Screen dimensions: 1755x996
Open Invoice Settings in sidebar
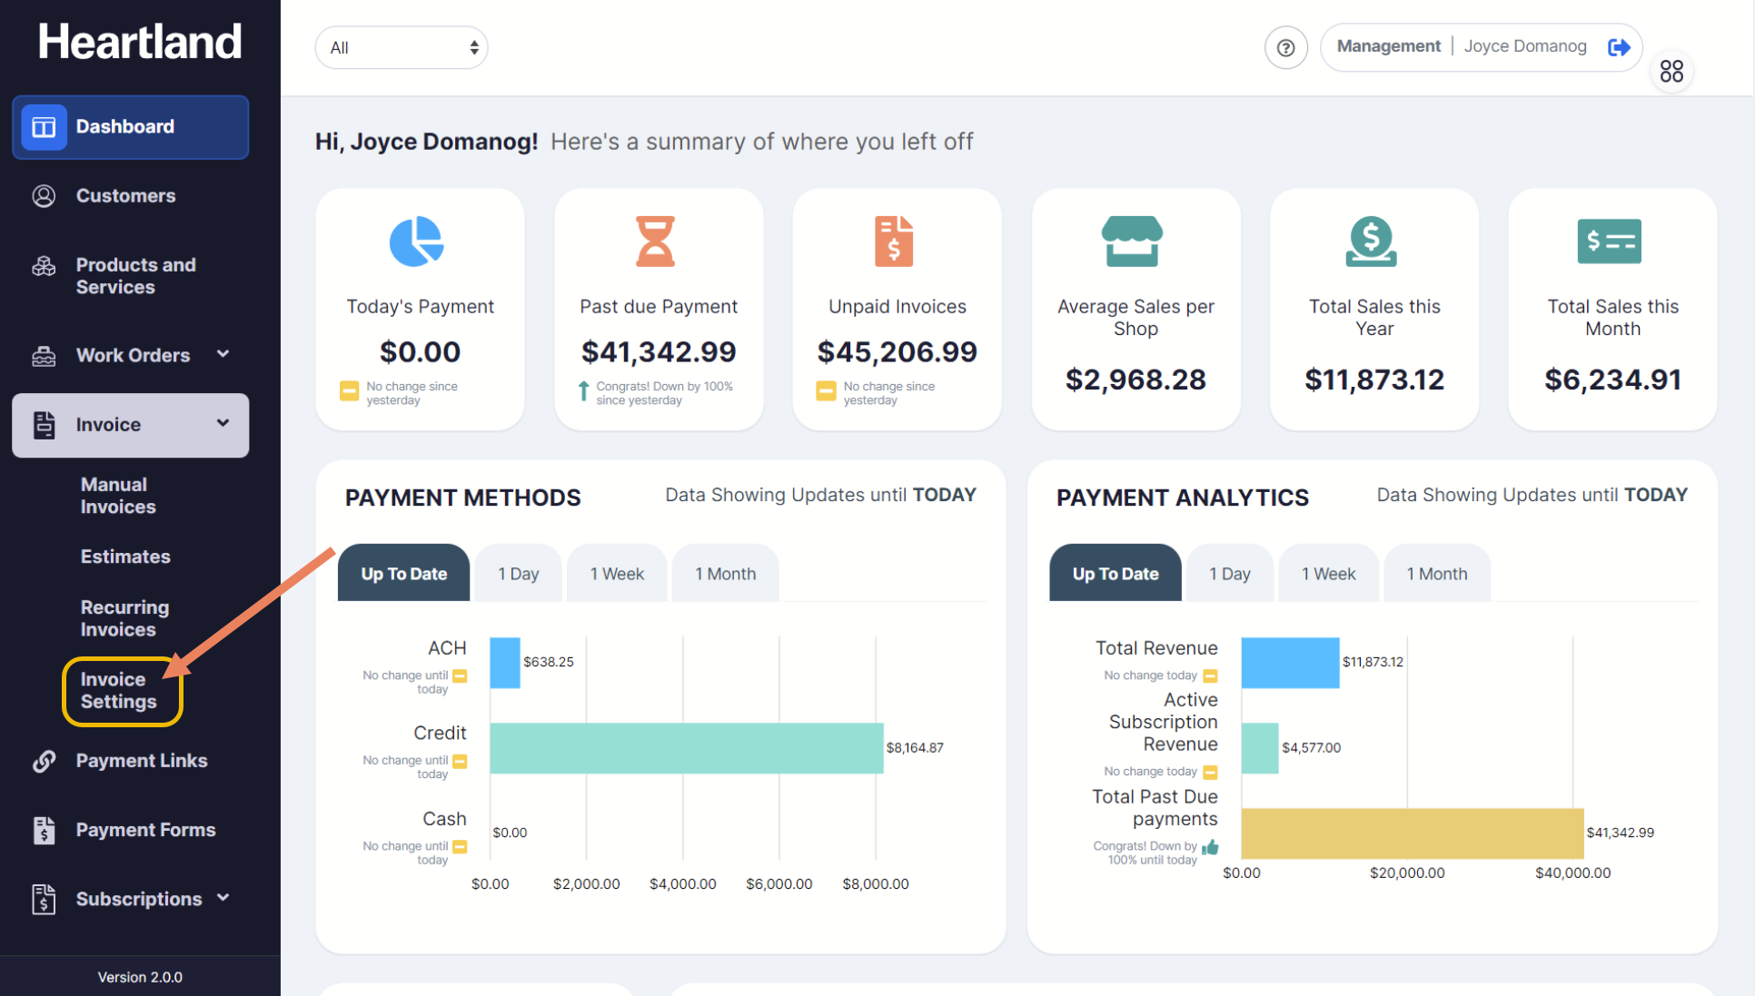tap(119, 691)
